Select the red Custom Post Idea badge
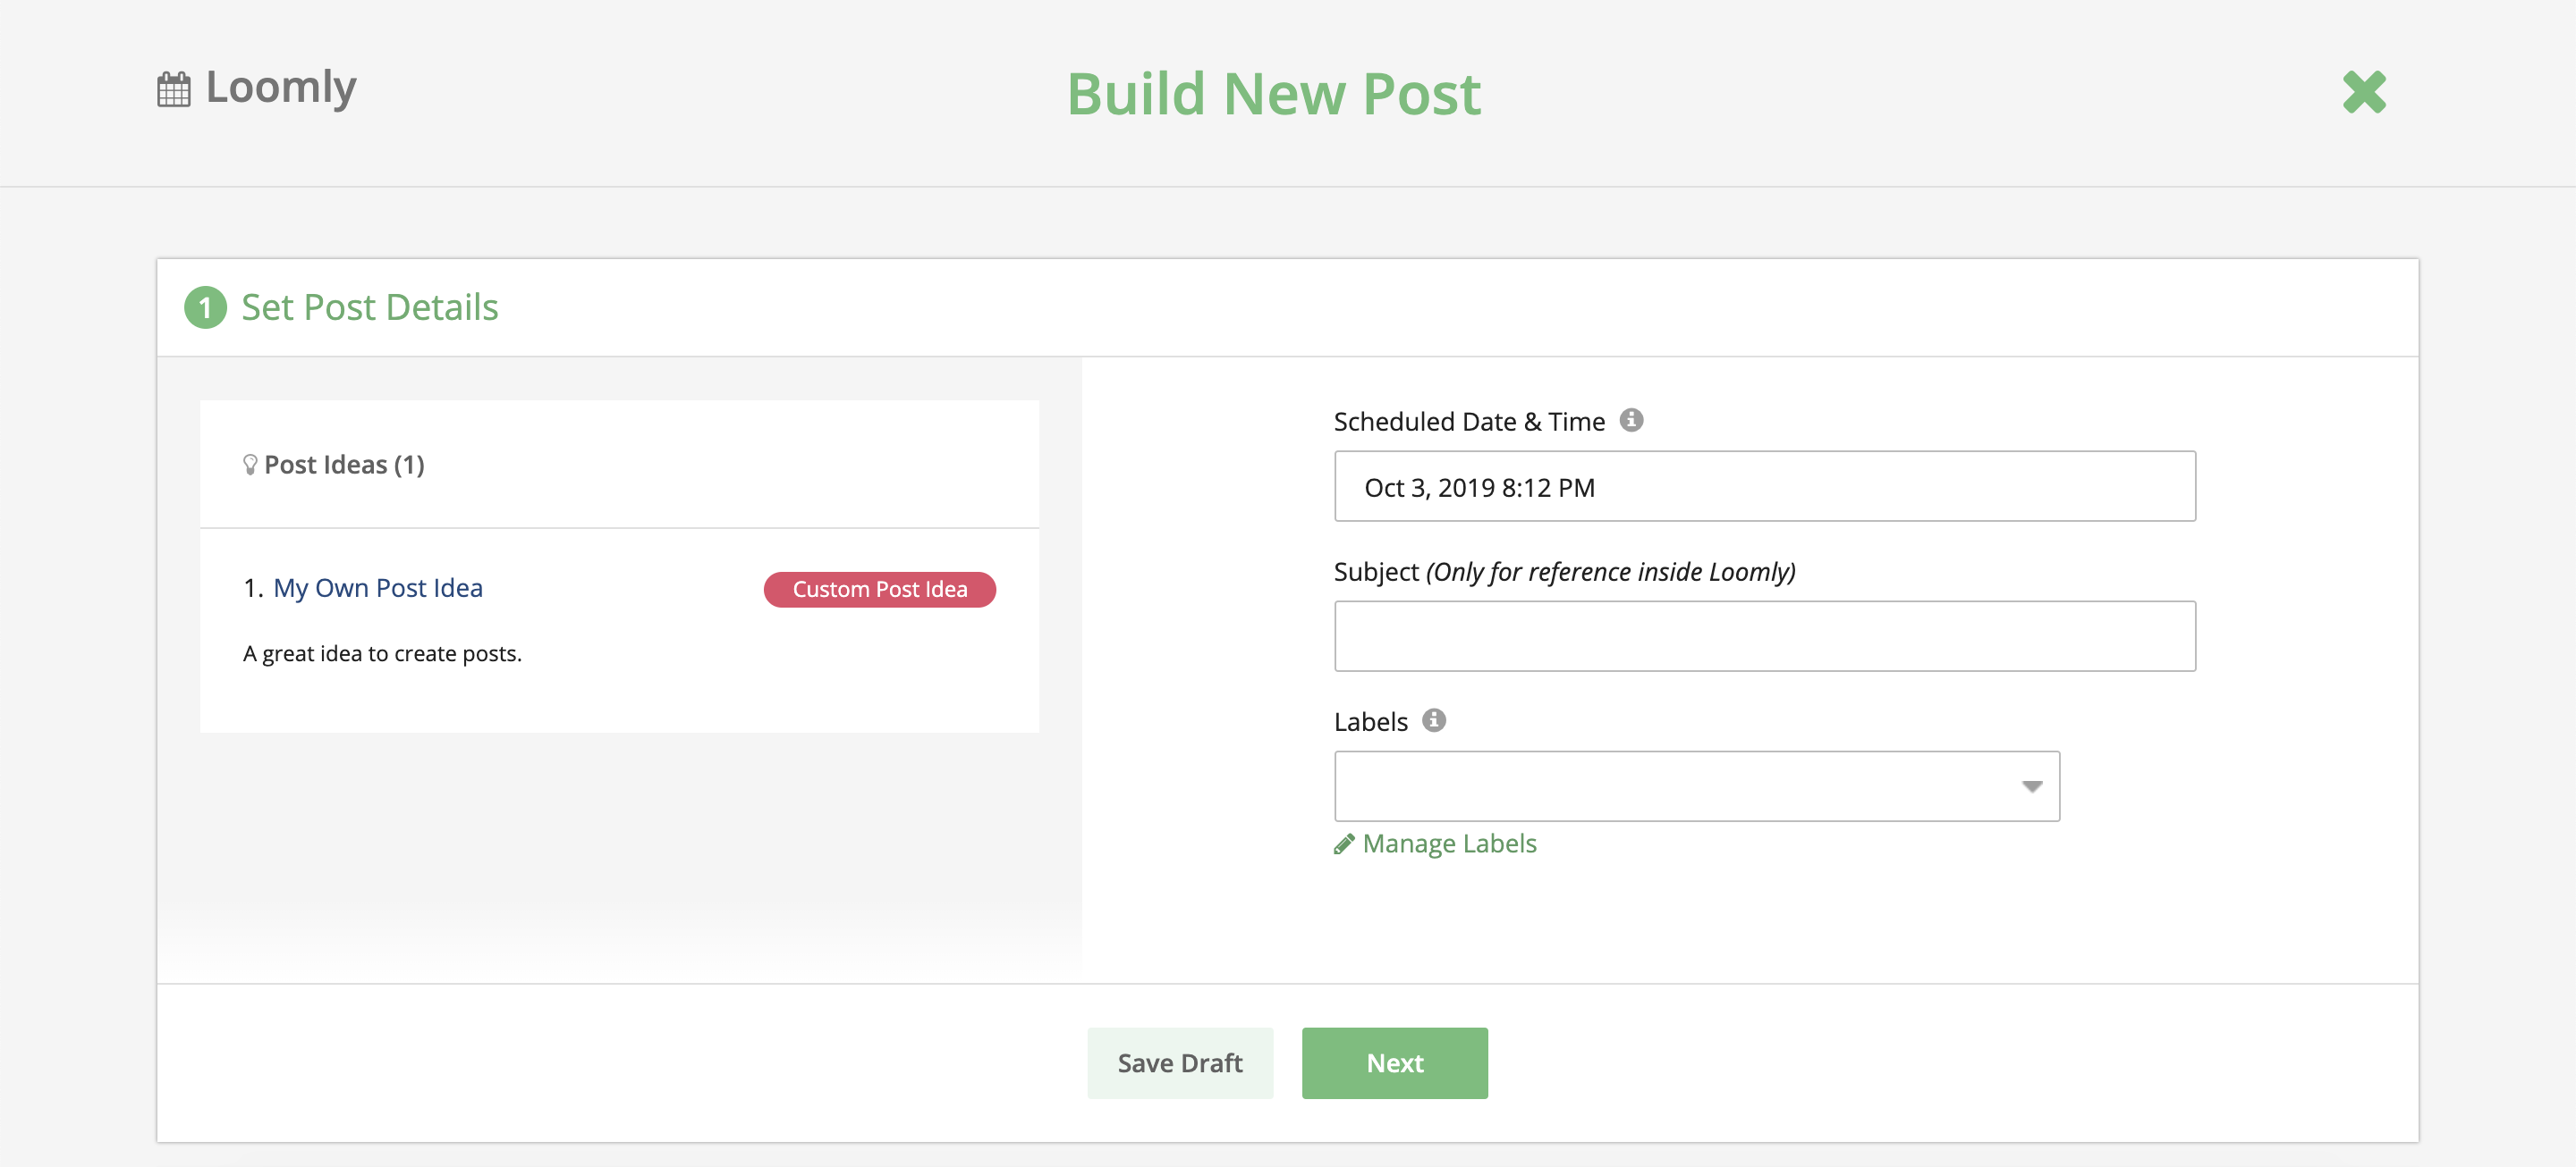The height and width of the screenshot is (1167, 2576). pos(879,589)
